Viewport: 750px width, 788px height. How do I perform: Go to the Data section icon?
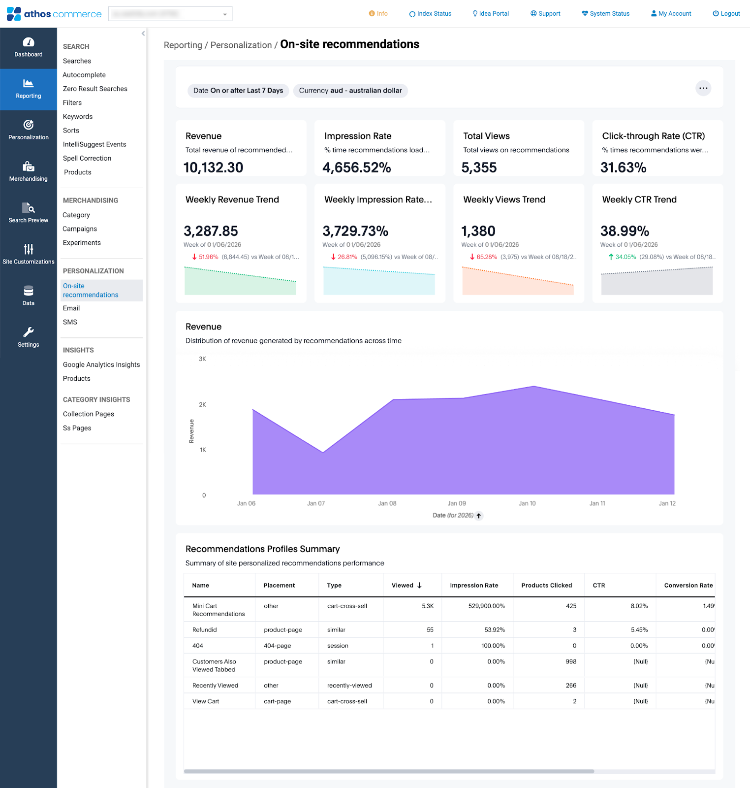[x=29, y=291]
